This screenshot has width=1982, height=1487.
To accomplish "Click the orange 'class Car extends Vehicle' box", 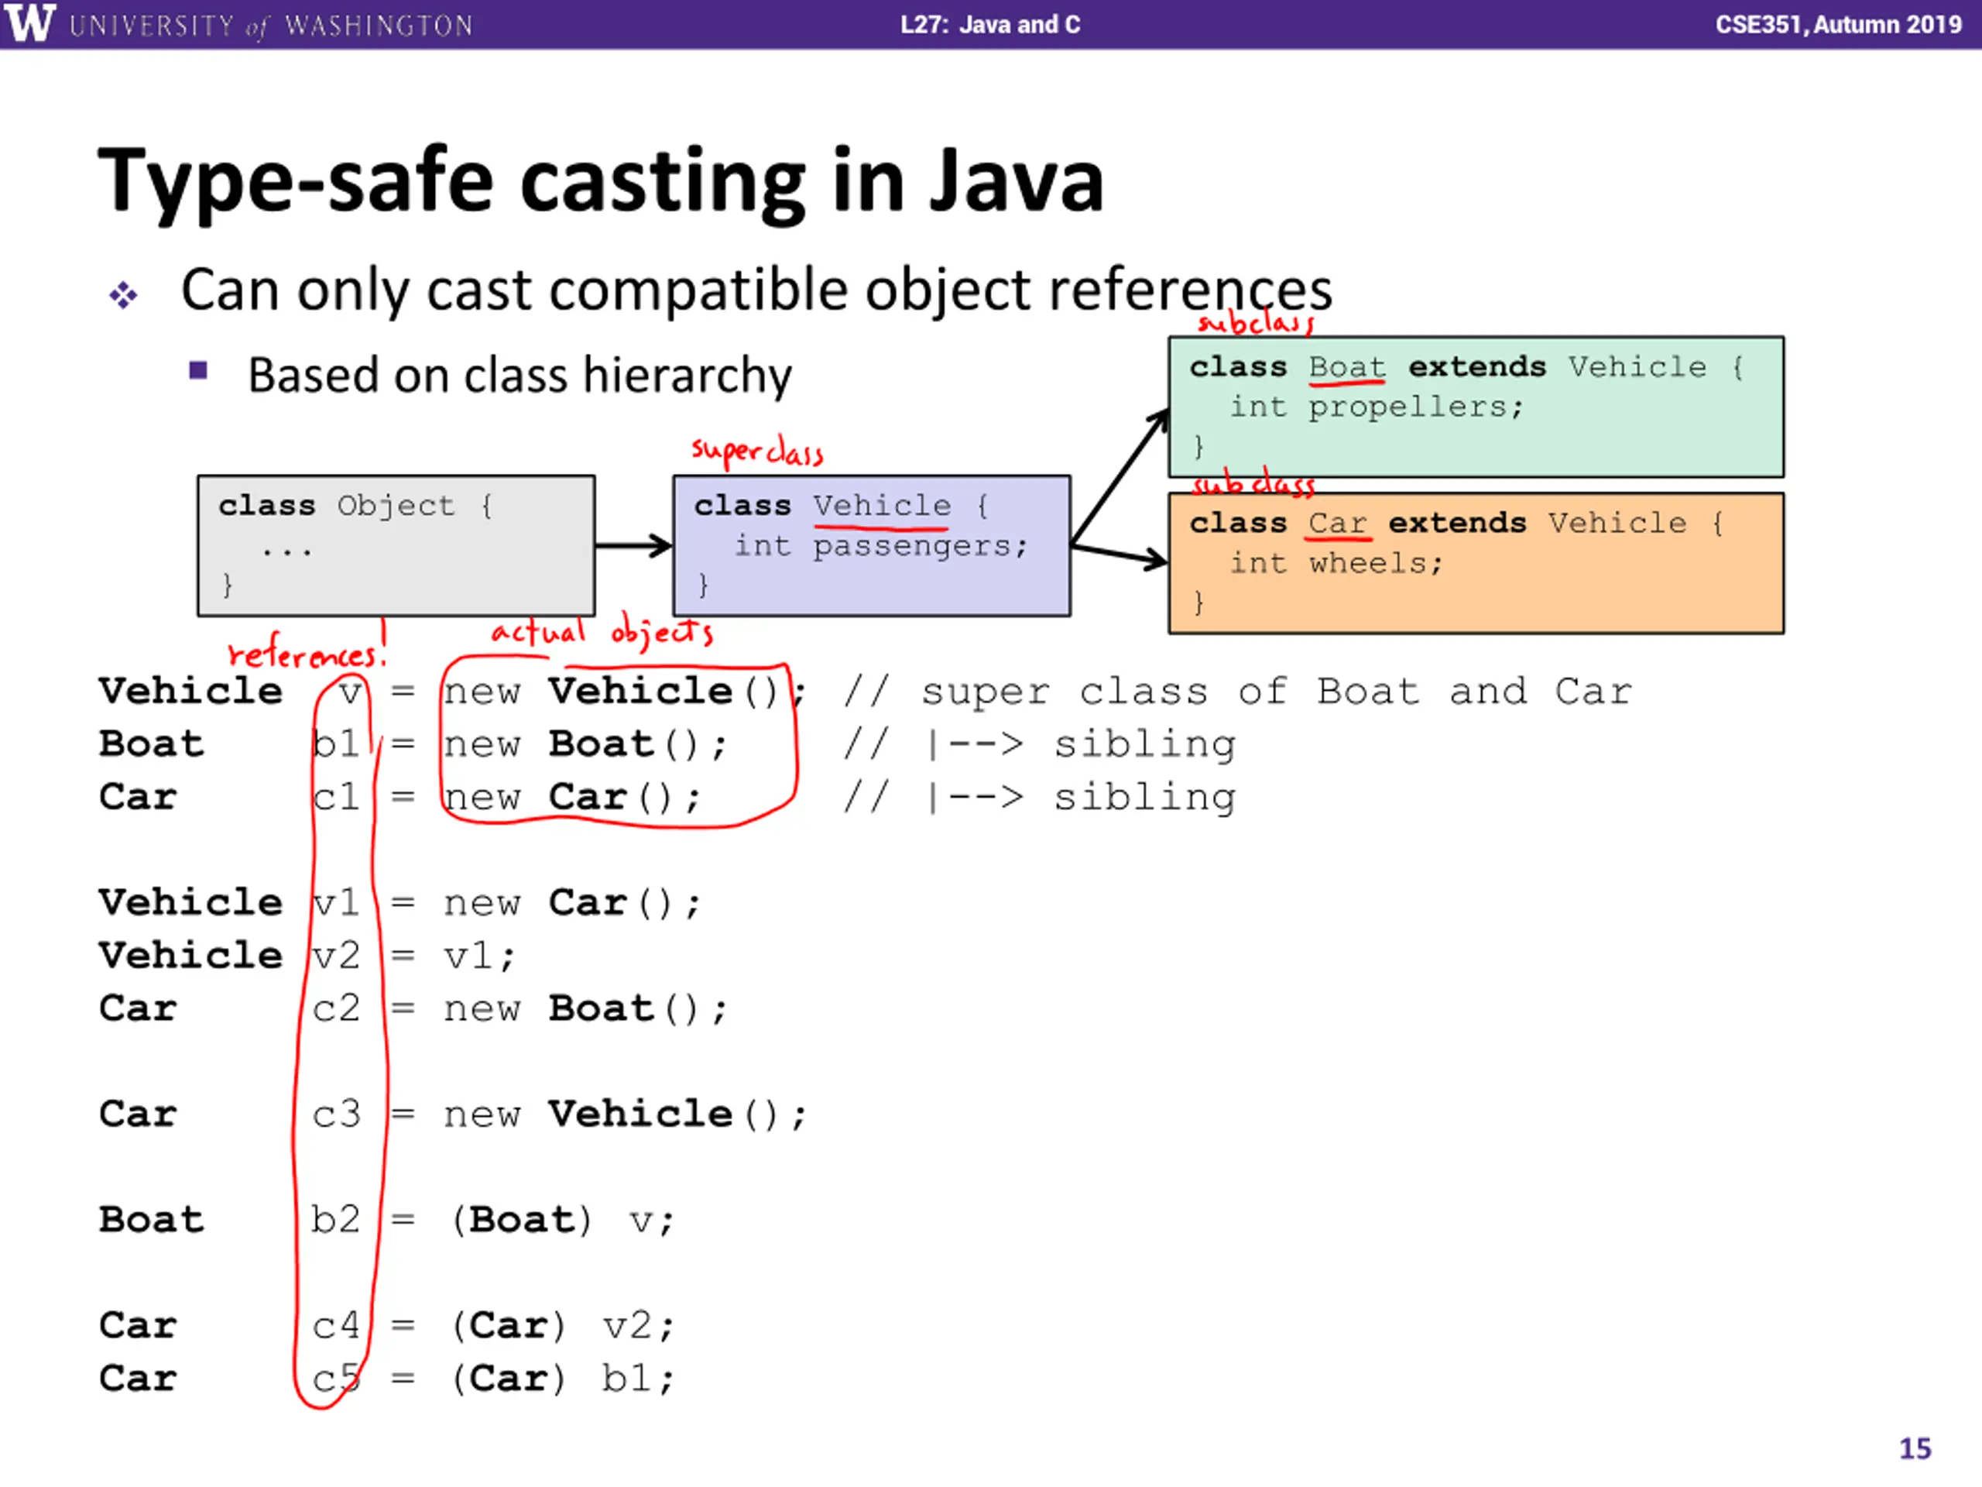I will [x=1476, y=564].
